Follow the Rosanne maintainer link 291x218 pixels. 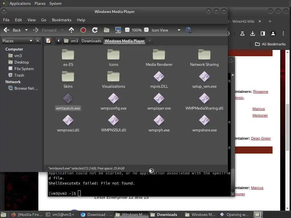point(261,92)
